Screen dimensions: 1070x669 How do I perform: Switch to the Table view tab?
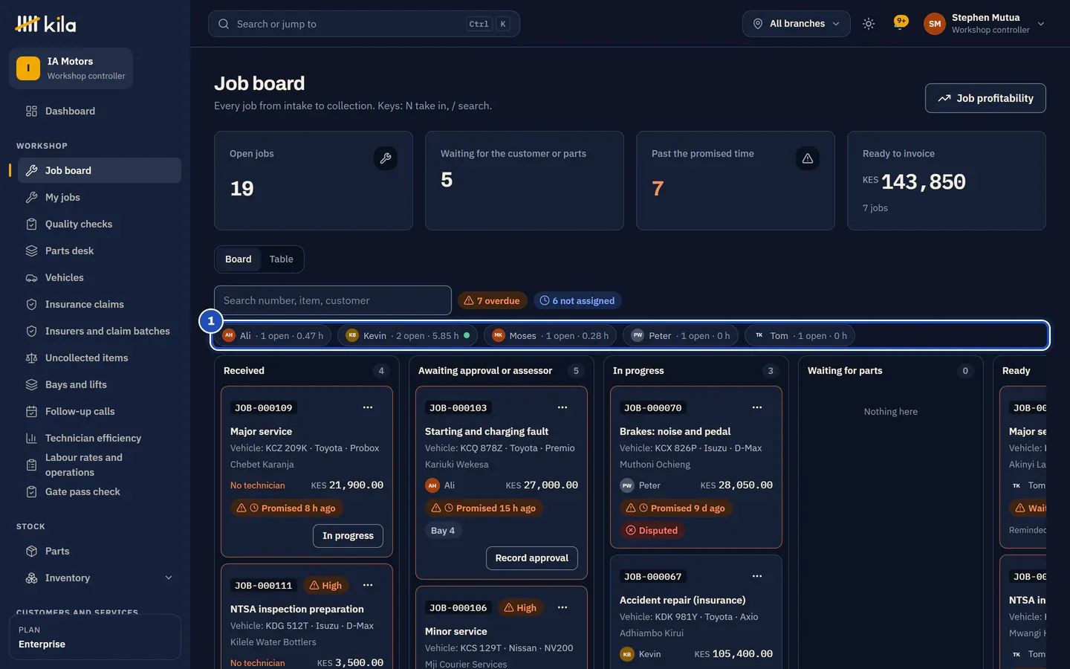[x=282, y=259]
